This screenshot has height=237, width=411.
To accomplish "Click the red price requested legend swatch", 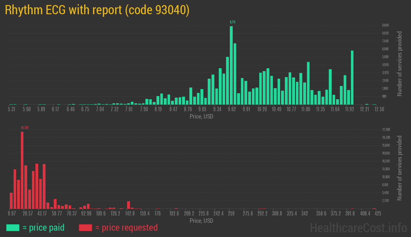I will point(85,228).
